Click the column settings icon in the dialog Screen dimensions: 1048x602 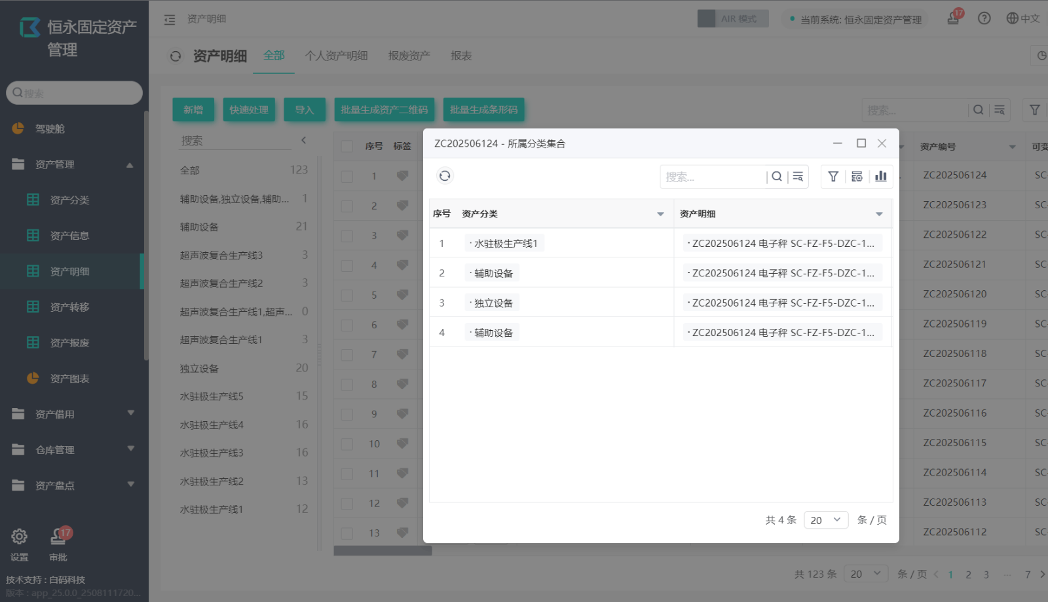pos(857,176)
